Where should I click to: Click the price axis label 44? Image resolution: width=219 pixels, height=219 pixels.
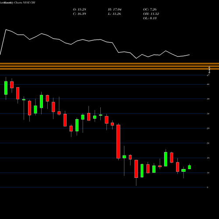point(208,85)
